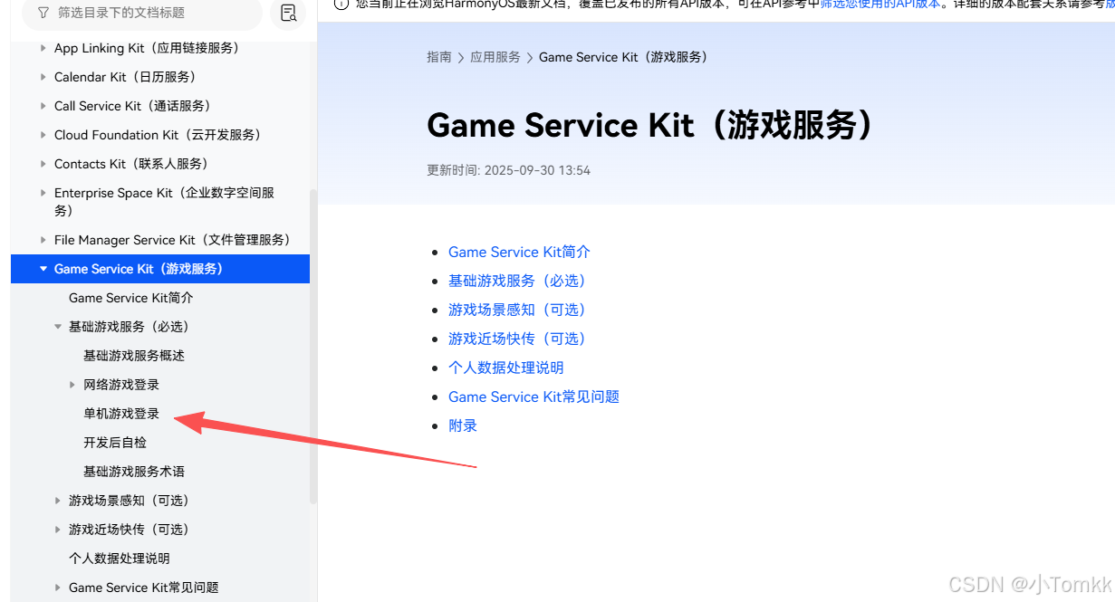1115x602 pixels.
Task: Open Calendar Kit（日历服务） entry
Action: (125, 77)
